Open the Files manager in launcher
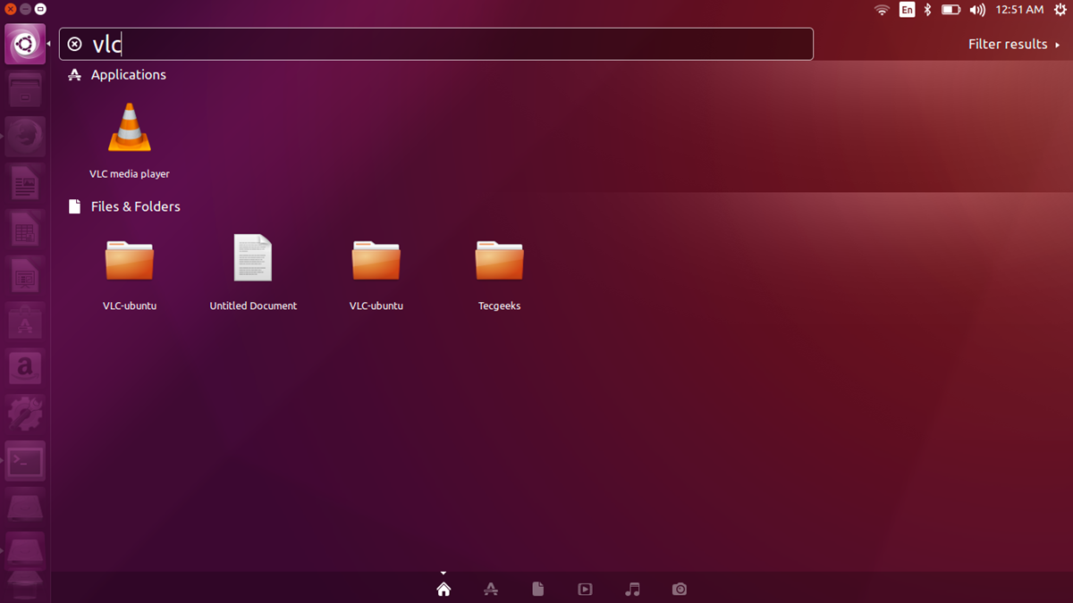This screenshot has height=603, width=1073. [x=25, y=90]
